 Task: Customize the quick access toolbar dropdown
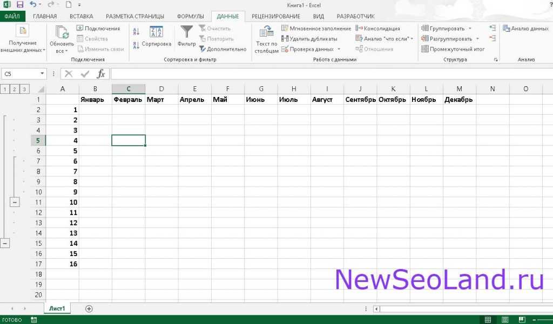79,5
